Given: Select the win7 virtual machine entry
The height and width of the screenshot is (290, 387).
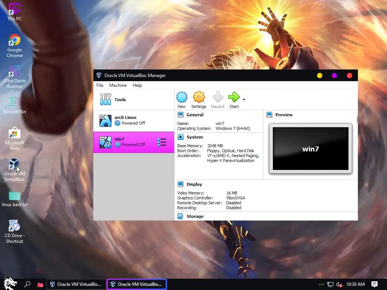Looking at the screenshot, I should 134,142.
